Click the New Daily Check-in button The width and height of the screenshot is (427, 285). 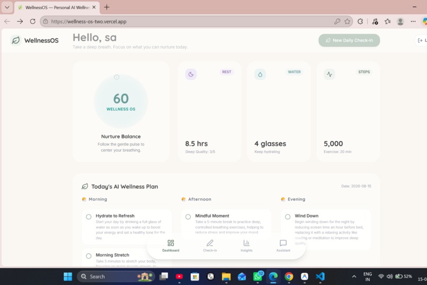(349, 40)
